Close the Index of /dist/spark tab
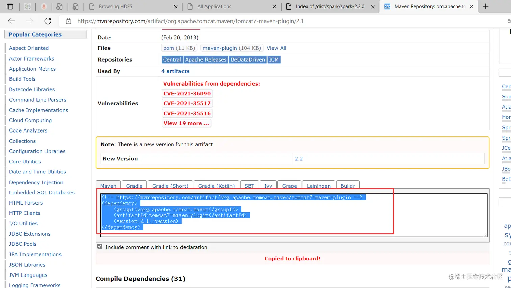Viewport: 511px width, 288px height. pos(373,7)
